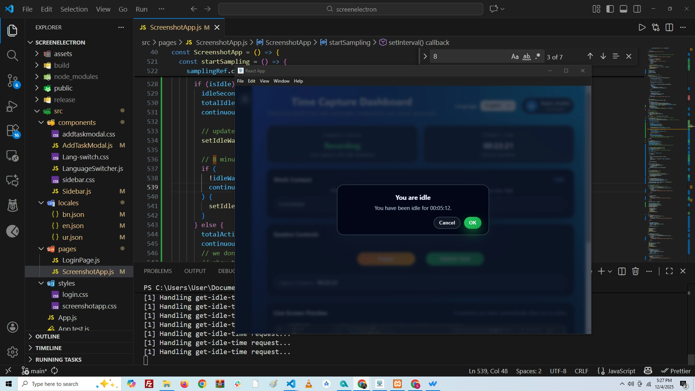Image resolution: width=695 pixels, height=391 pixels.
Task: Toggle Use Regular Expression in find widget
Action: click(x=538, y=56)
